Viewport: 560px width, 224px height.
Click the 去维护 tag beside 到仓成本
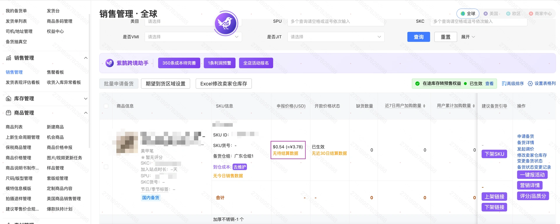[240, 167]
